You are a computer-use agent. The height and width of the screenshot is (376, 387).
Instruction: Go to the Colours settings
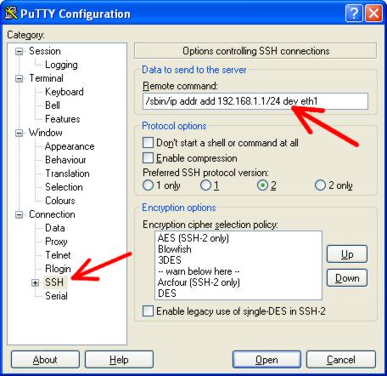(60, 201)
